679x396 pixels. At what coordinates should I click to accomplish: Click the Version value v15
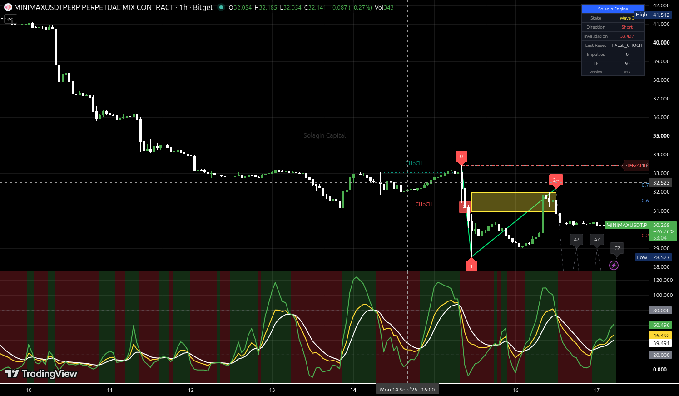(627, 72)
